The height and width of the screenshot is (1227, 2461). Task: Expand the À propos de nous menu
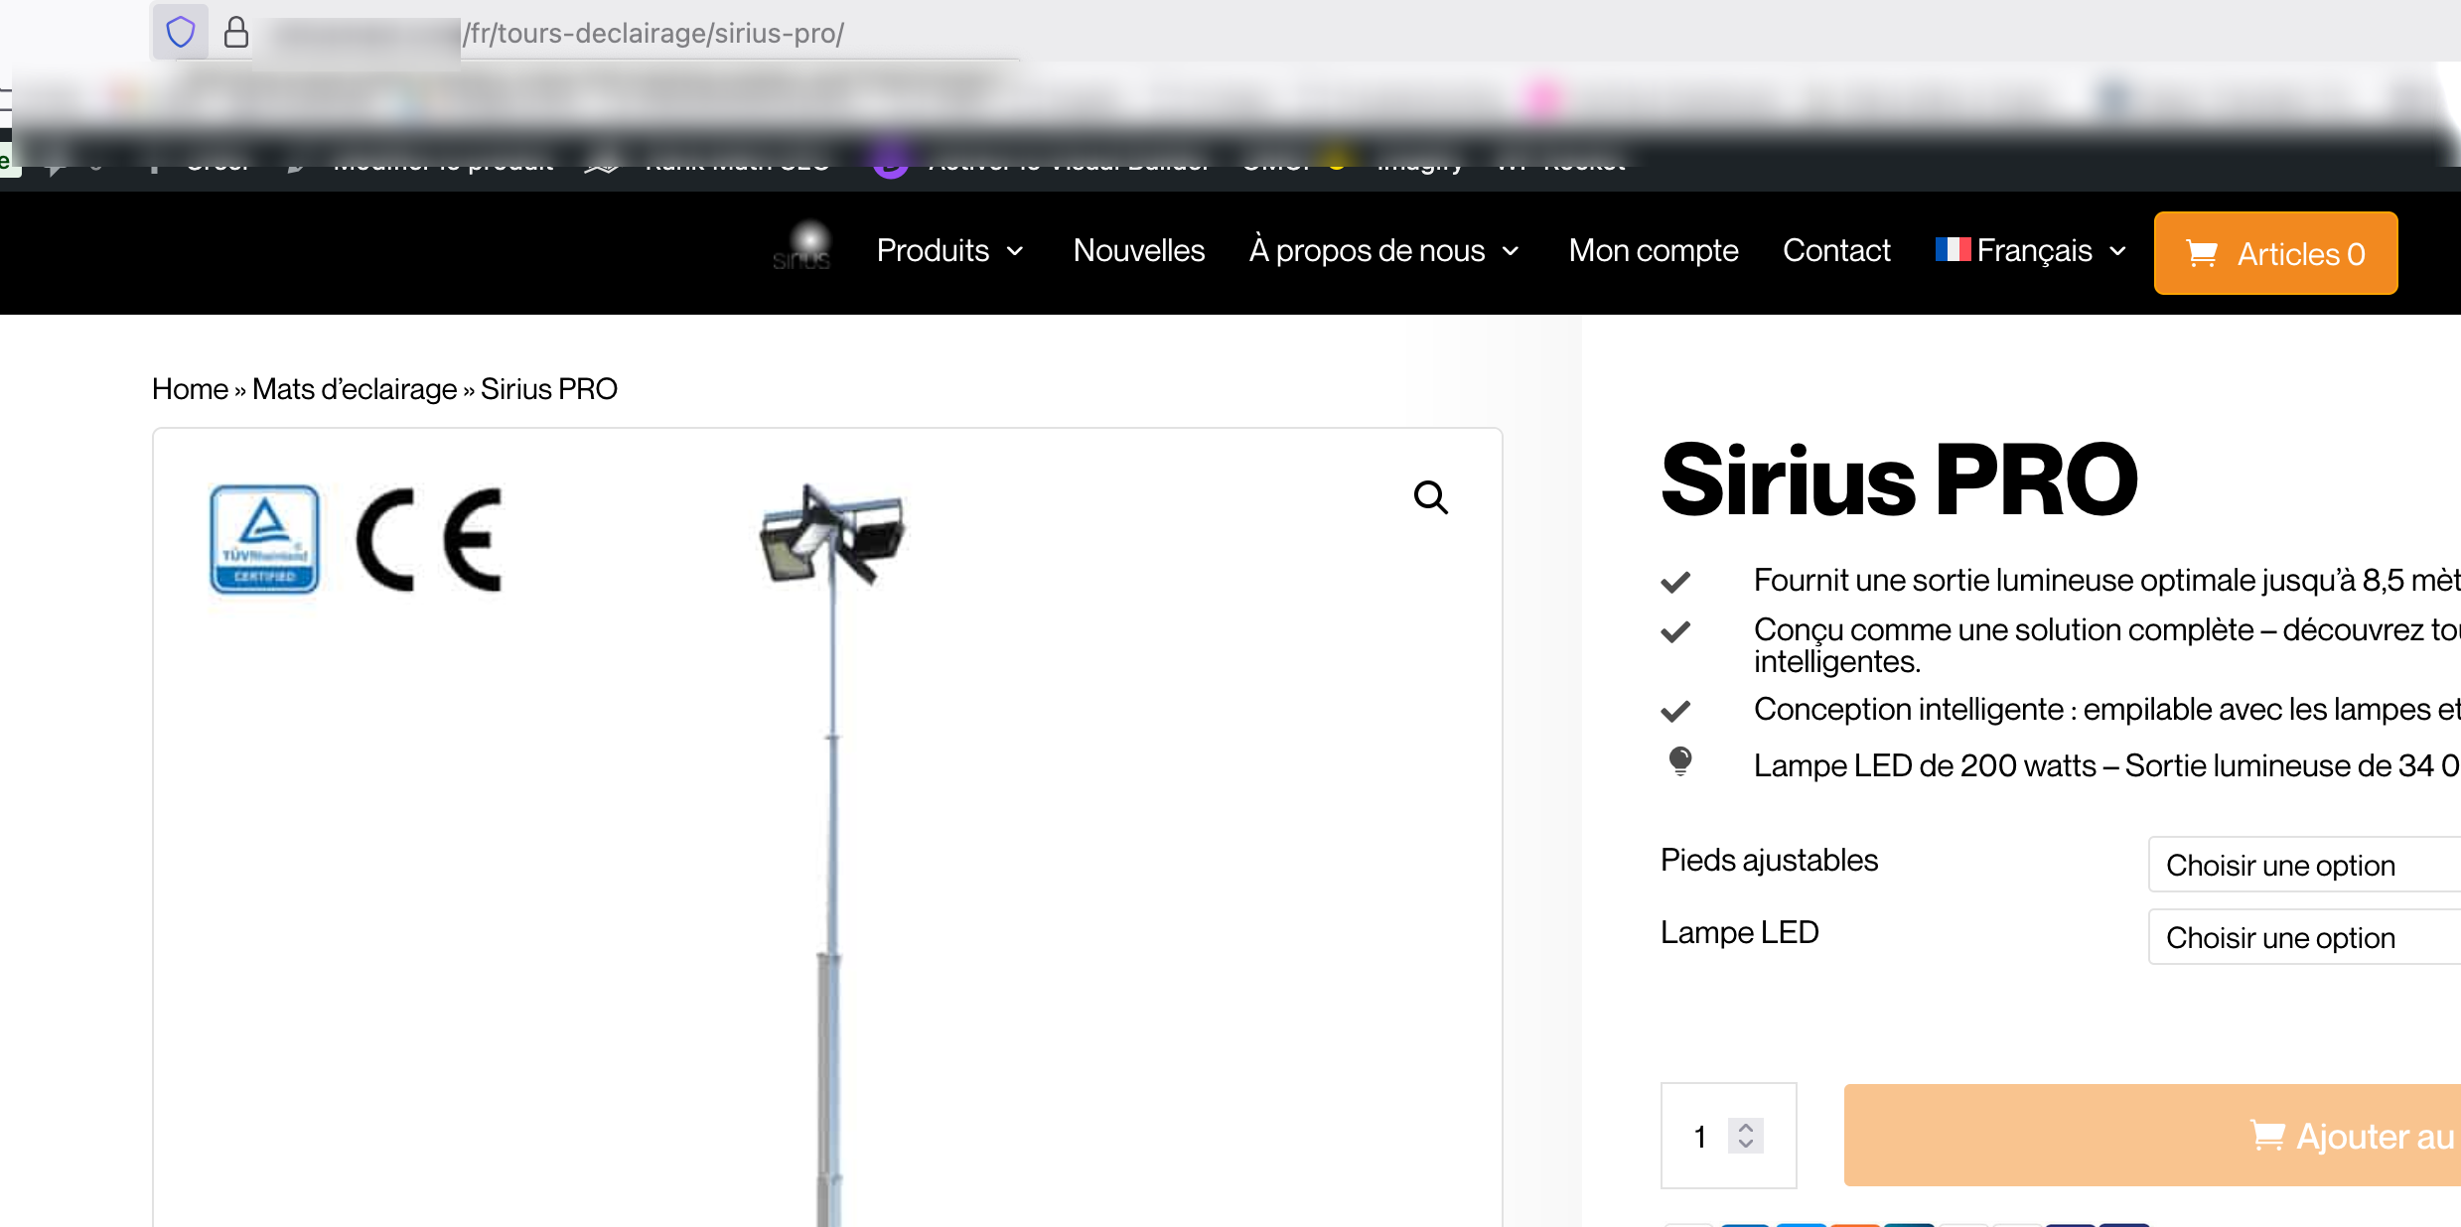(x=1384, y=251)
